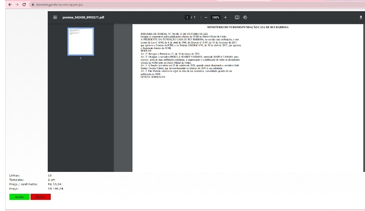
Task: Select the page 1 thumbnail
Action: click(80, 41)
